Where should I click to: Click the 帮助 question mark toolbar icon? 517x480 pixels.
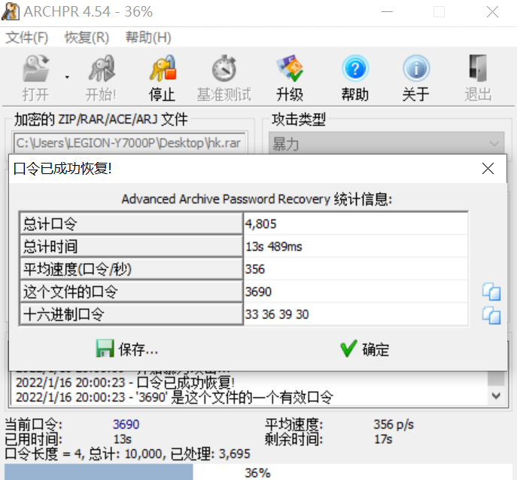pyautogui.click(x=355, y=69)
